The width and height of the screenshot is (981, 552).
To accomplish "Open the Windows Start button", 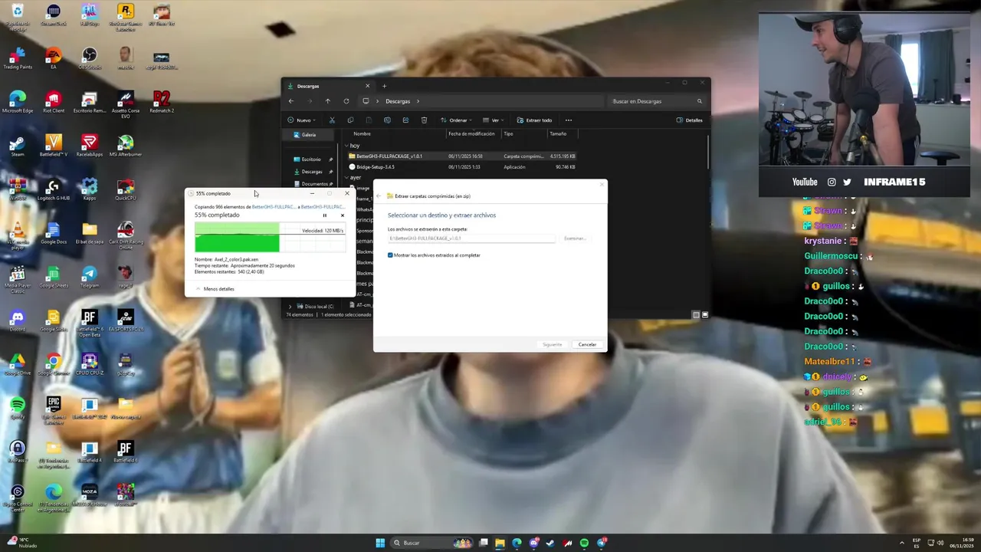I will [380, 543].
